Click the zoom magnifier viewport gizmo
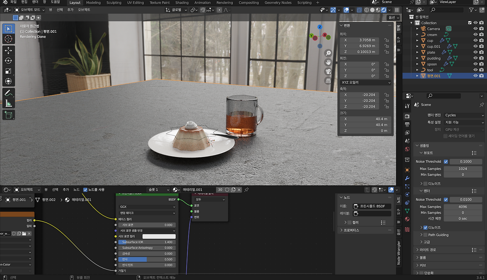The height and width of the screenshot is (280, 487). pyautogui.click(x=328, y=53)
